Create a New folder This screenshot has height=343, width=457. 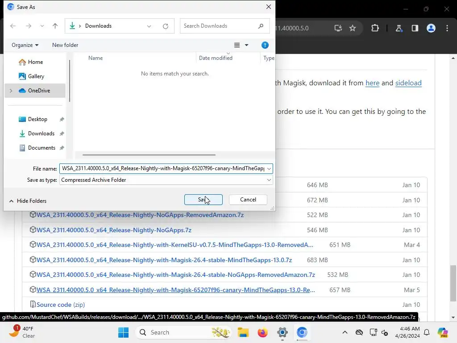coord(65,45)
